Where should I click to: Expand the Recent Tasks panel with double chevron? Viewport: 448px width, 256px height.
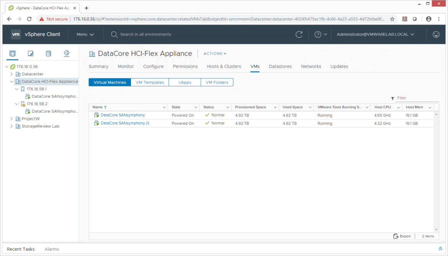(440, 249)
